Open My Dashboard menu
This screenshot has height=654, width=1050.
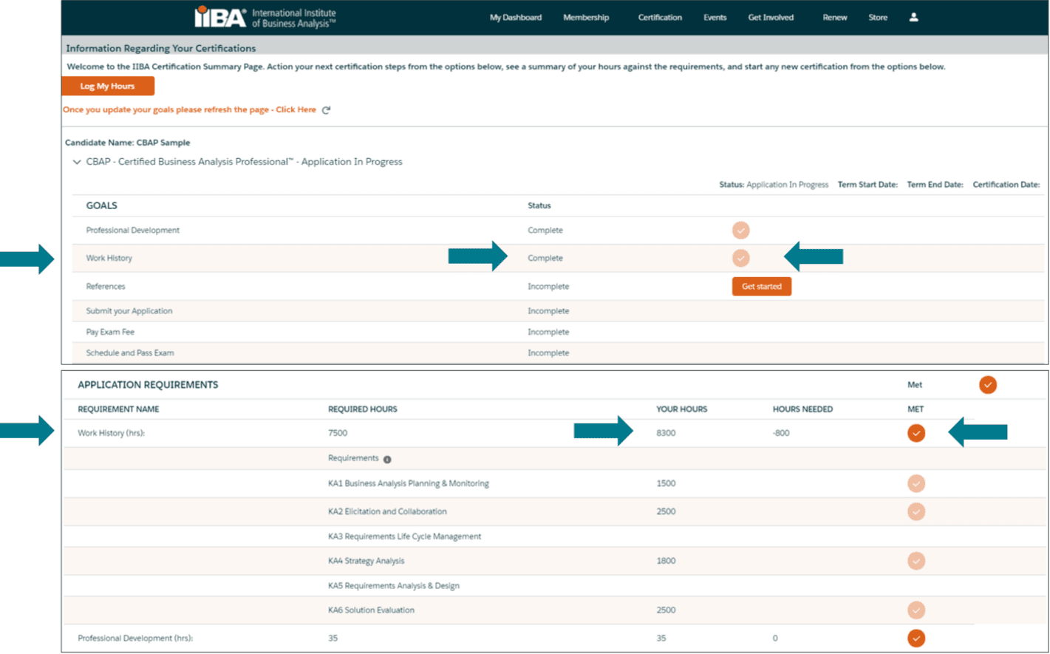click(x=516, y=18)
